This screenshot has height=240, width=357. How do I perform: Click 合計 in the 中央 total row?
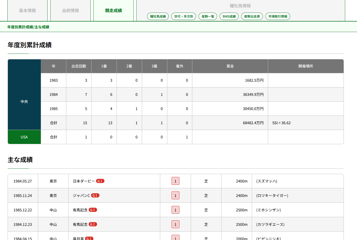click(x=54, y=123)
